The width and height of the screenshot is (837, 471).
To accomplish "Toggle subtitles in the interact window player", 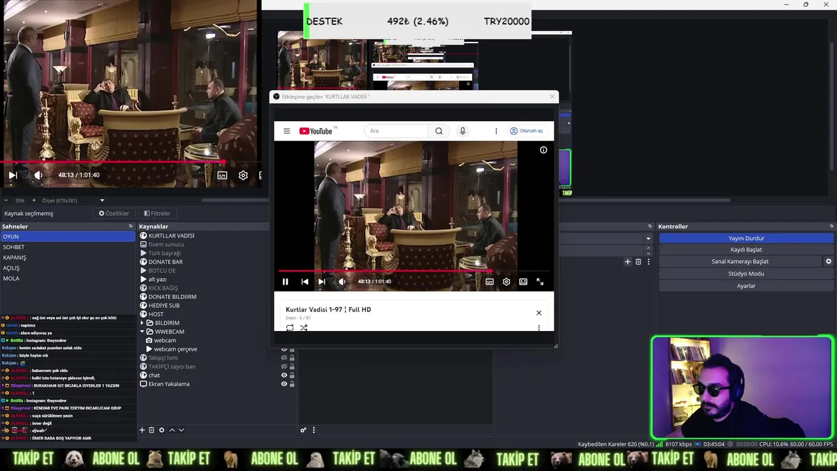I will 489,281.
